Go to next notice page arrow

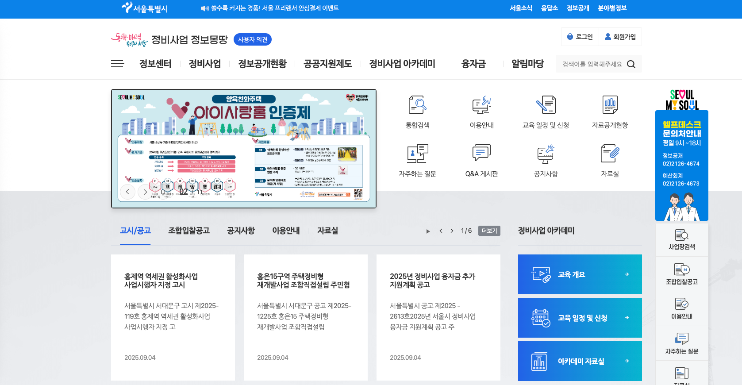pos(452,231)
